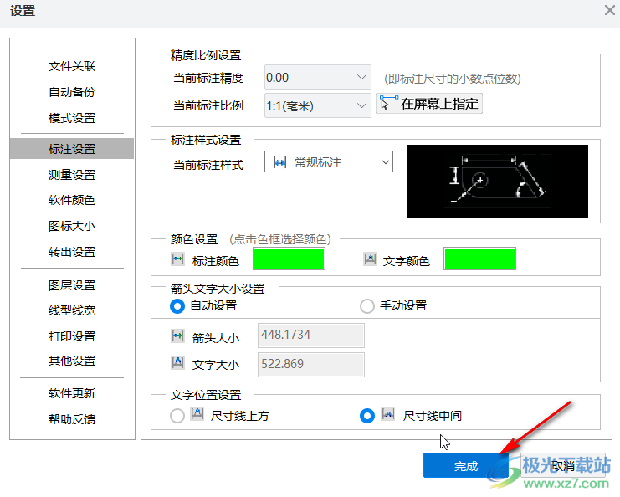Choose 尺寸线中间 text position radio
Viewport: 620px width, 497px height.
(367, 416)
